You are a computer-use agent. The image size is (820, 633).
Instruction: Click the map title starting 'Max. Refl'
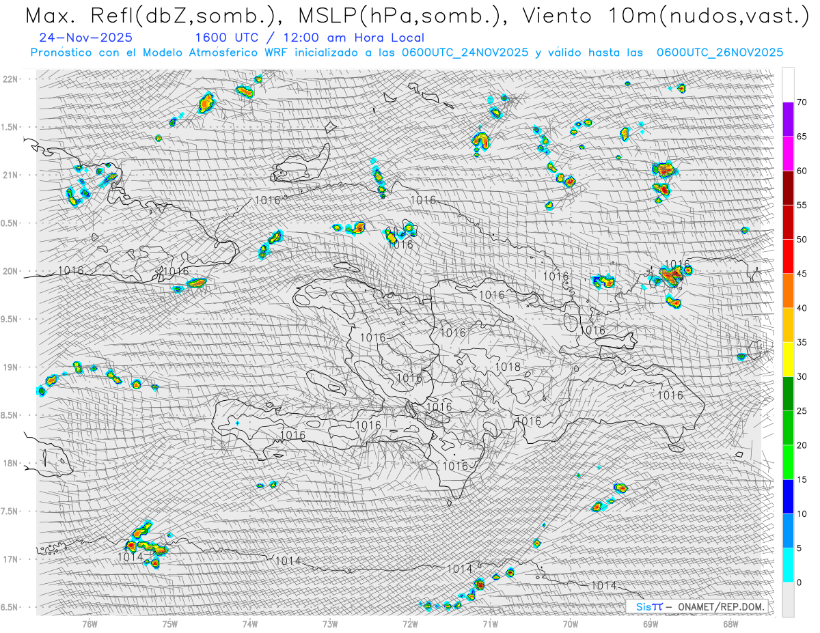pyautogui.click(x=416, y=16)
